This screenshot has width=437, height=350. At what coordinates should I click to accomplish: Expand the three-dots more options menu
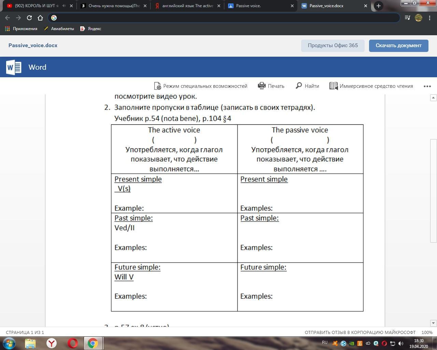(x=427, y=86)
